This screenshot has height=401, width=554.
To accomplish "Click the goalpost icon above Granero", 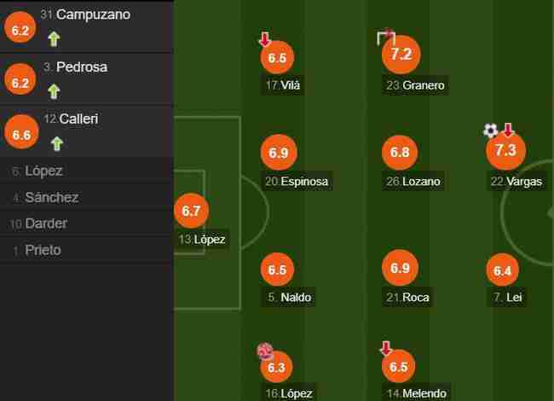I will coord(386,38).
